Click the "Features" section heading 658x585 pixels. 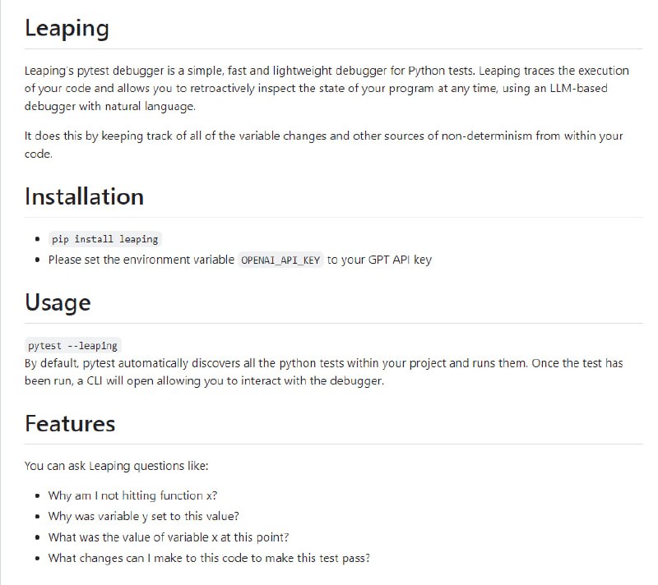(70, 424)
